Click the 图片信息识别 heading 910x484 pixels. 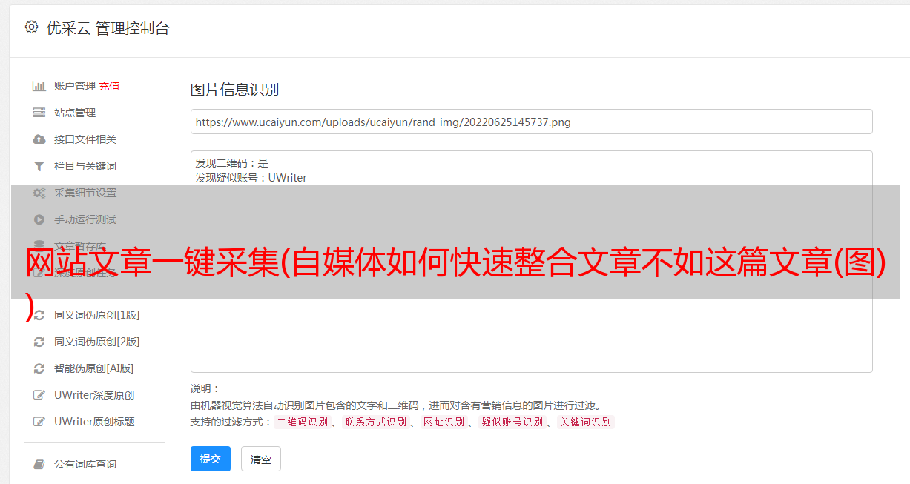[234, 90]
